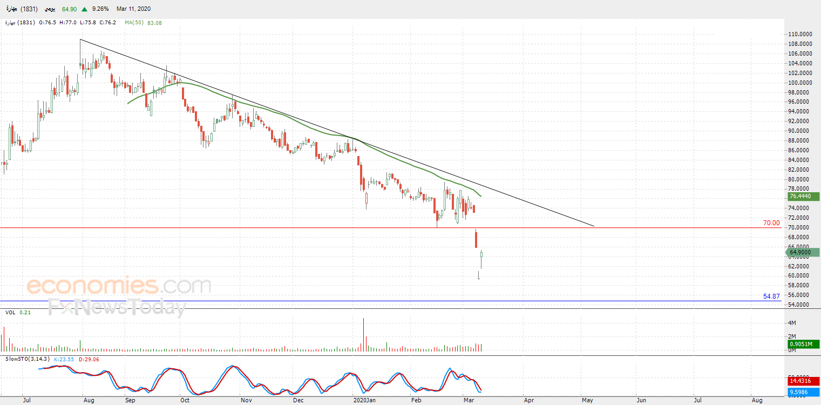
Task: Select the SlowSTO(3,14,3) indicator label
Action: coord(28,359)
